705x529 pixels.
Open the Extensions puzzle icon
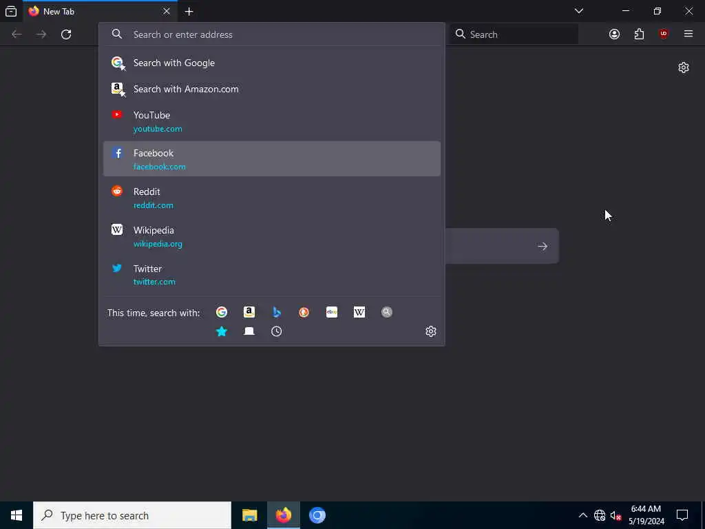point(639,34)
